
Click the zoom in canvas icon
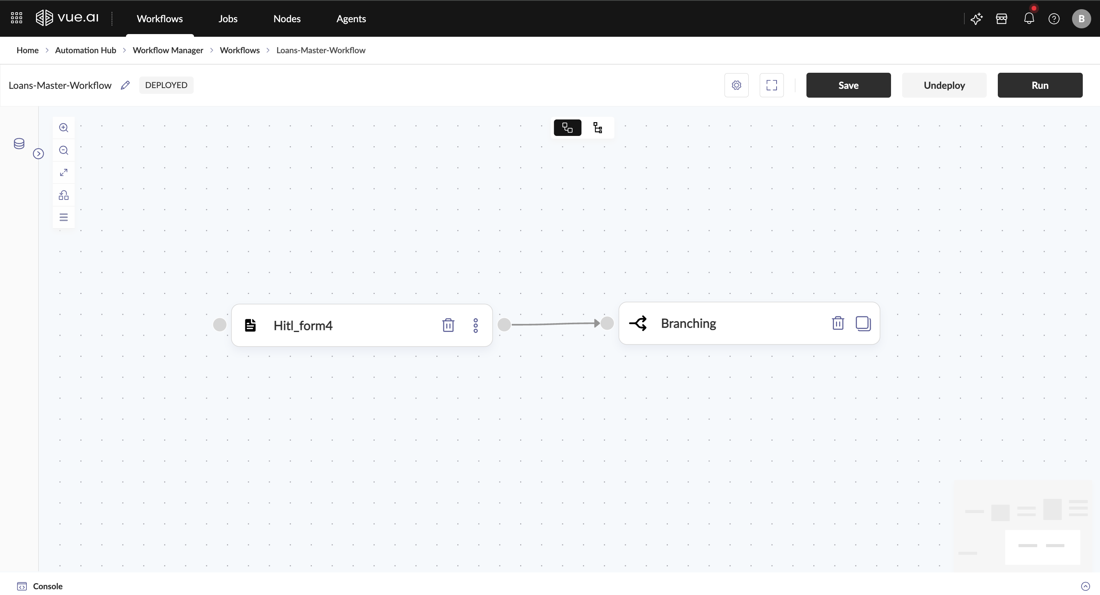point(64,128)
